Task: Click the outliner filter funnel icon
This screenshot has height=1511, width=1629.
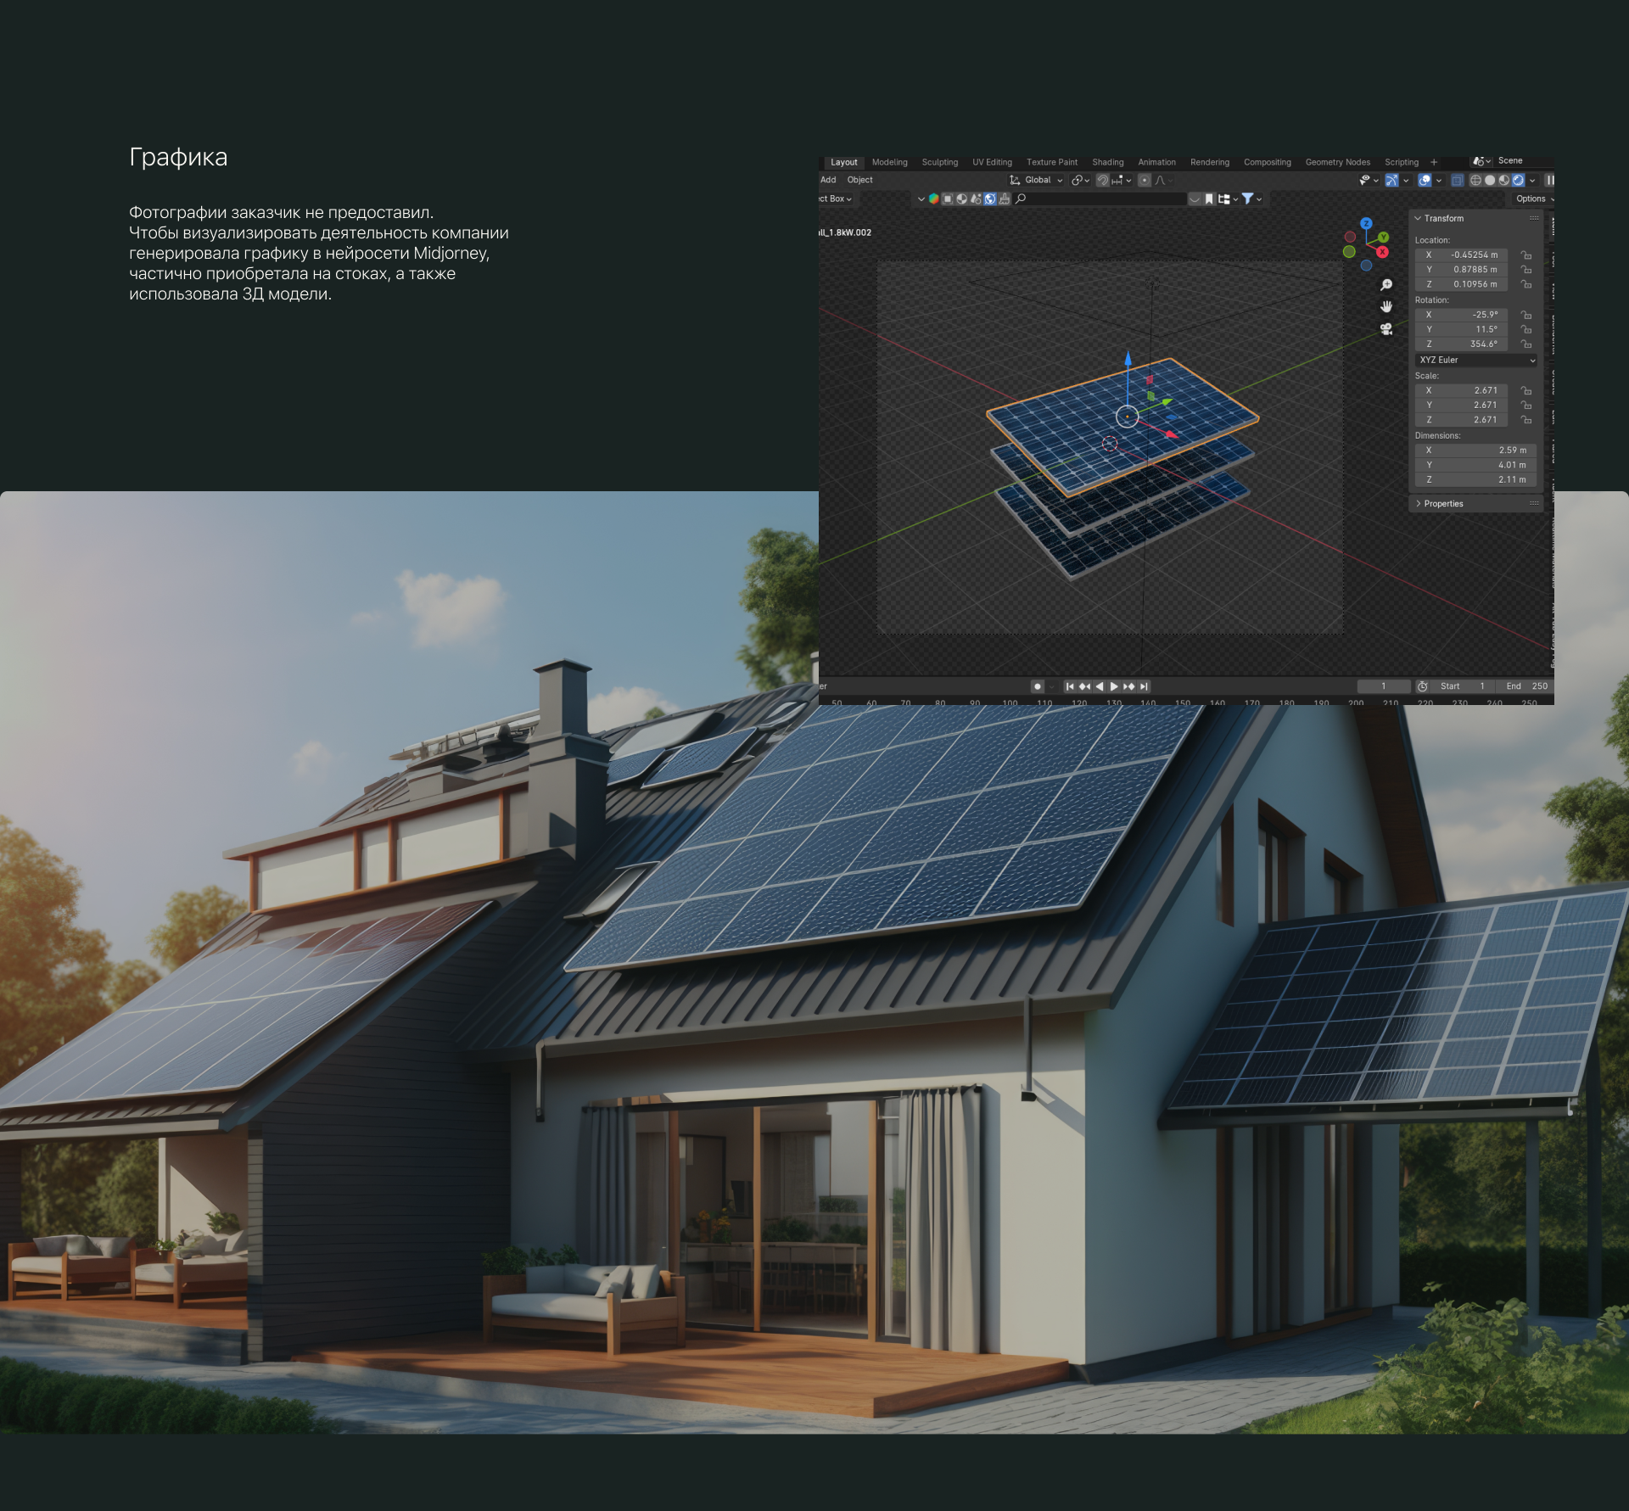Action: [x=1248, y=199]
